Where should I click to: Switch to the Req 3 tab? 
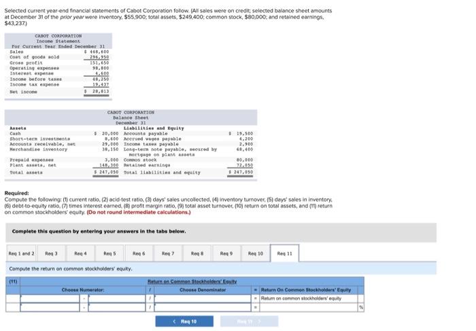[51, 254]
